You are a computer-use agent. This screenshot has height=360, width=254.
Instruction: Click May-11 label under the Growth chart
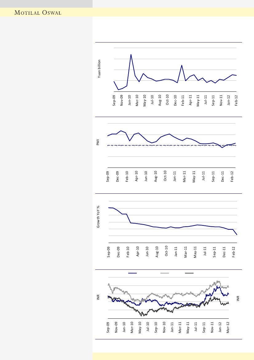coord(195,251)
